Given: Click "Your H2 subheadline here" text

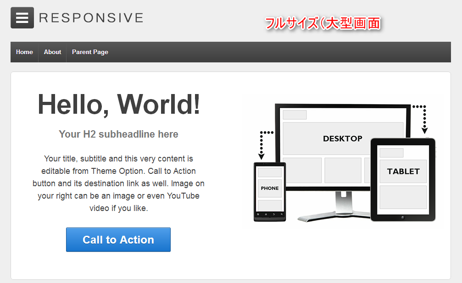Looking at the screenshot, I should coord(118,134).
